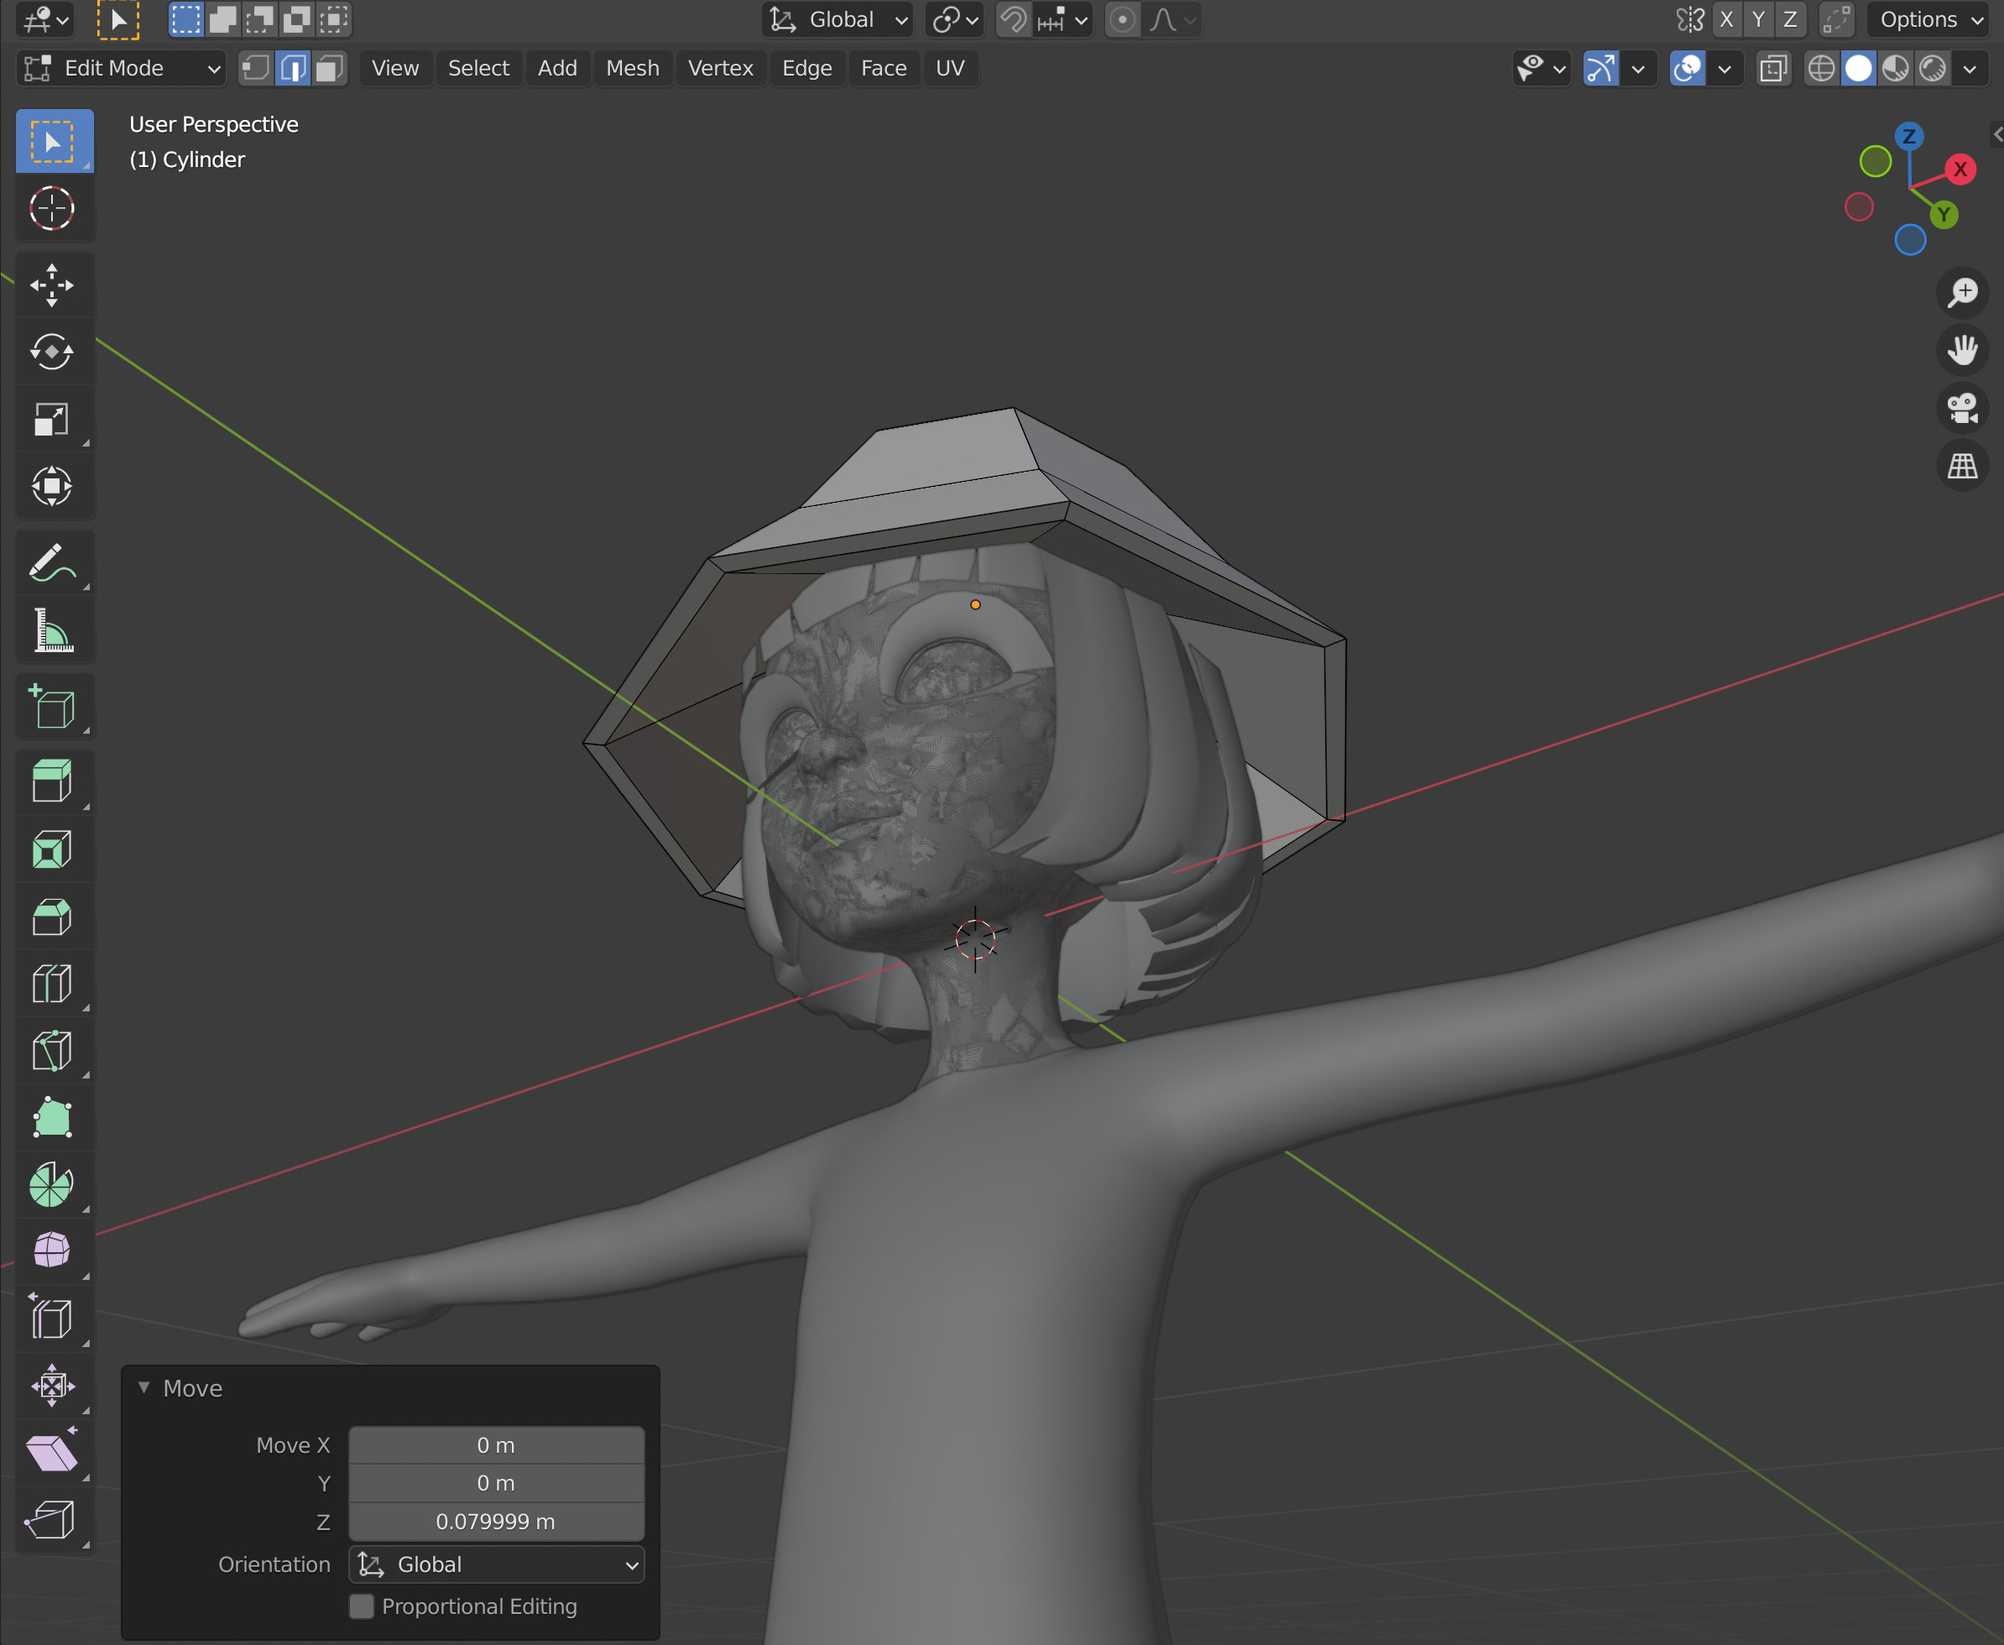The height and width of the screenshot is (1645, 2004).
Task: Switch to wireframe shading
Action: (x=1822, y=68)
